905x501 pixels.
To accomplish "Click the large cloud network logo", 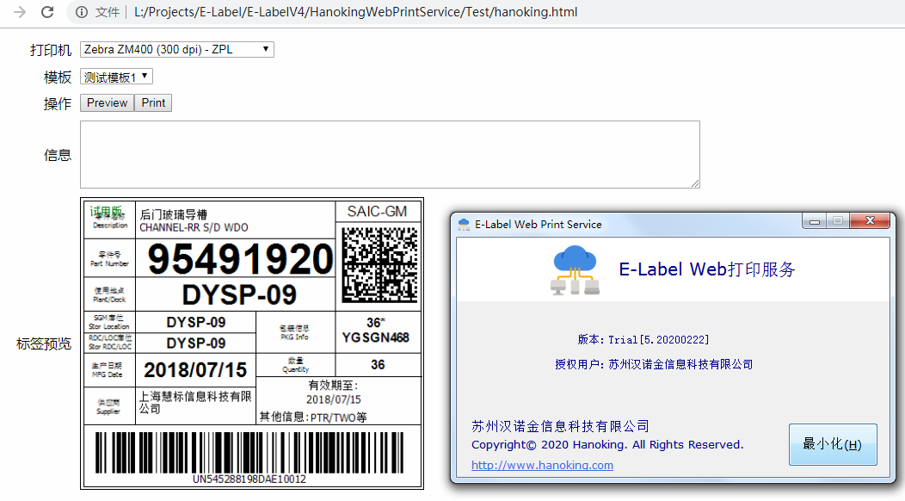I will (x=575, y=269).
